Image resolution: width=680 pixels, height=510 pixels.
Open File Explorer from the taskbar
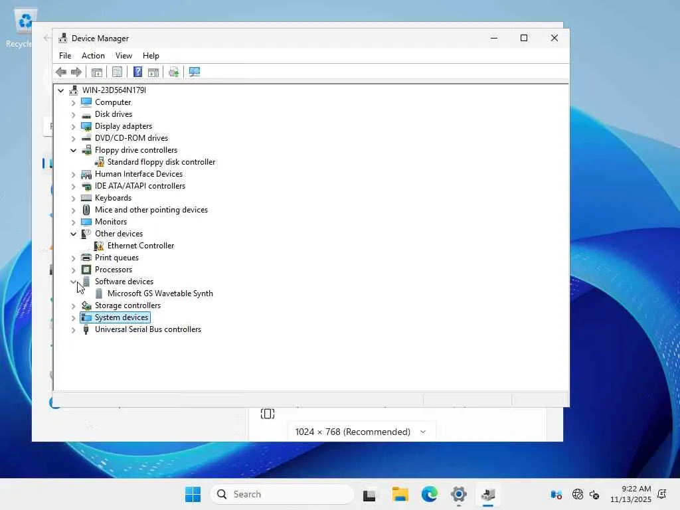pyautogui.click(x=400, y=494)
